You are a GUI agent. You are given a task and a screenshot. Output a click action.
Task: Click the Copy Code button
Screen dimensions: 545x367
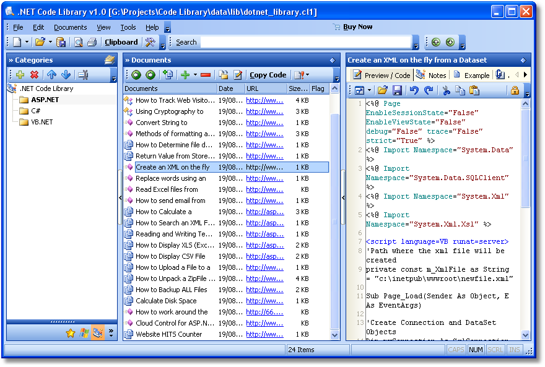point(268,75)
